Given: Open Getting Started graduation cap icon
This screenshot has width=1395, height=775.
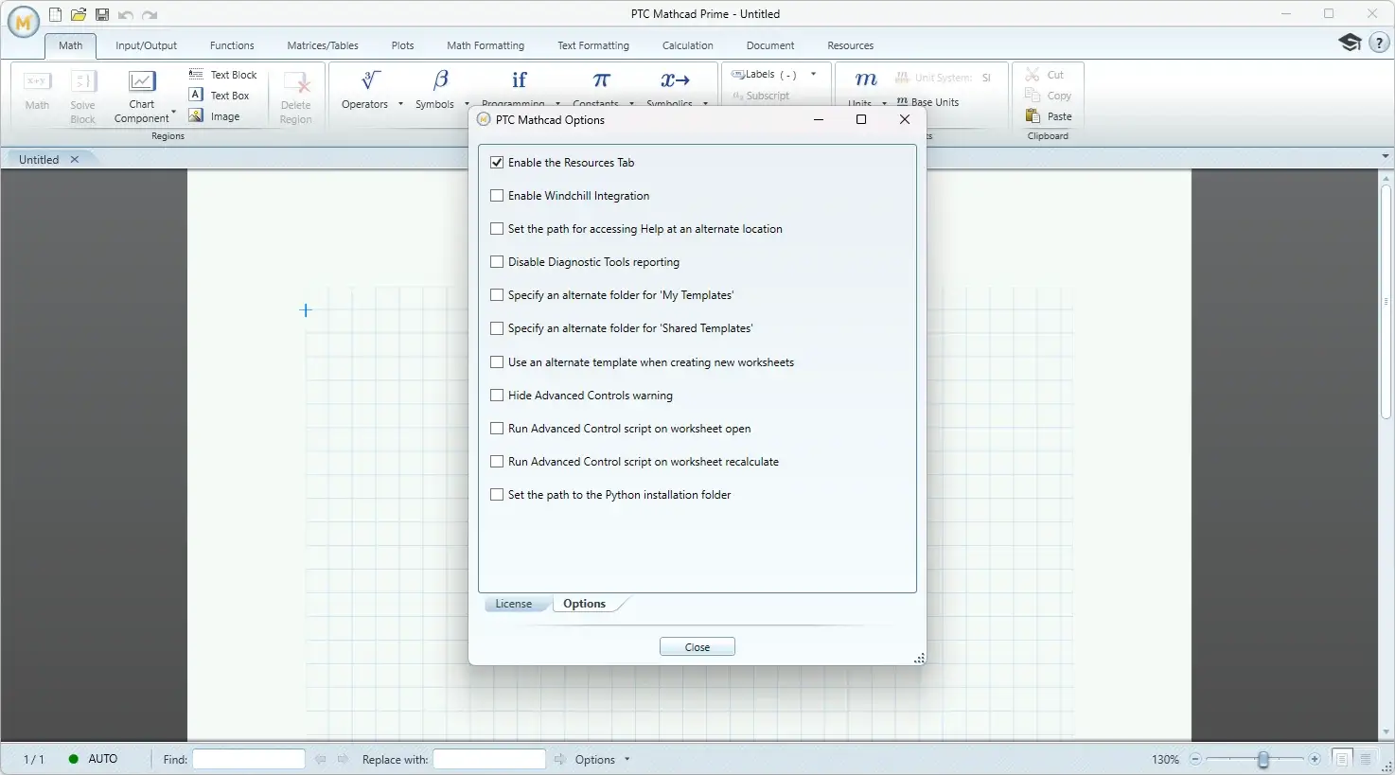Looking at the screenshot, I should [1350, 43].
